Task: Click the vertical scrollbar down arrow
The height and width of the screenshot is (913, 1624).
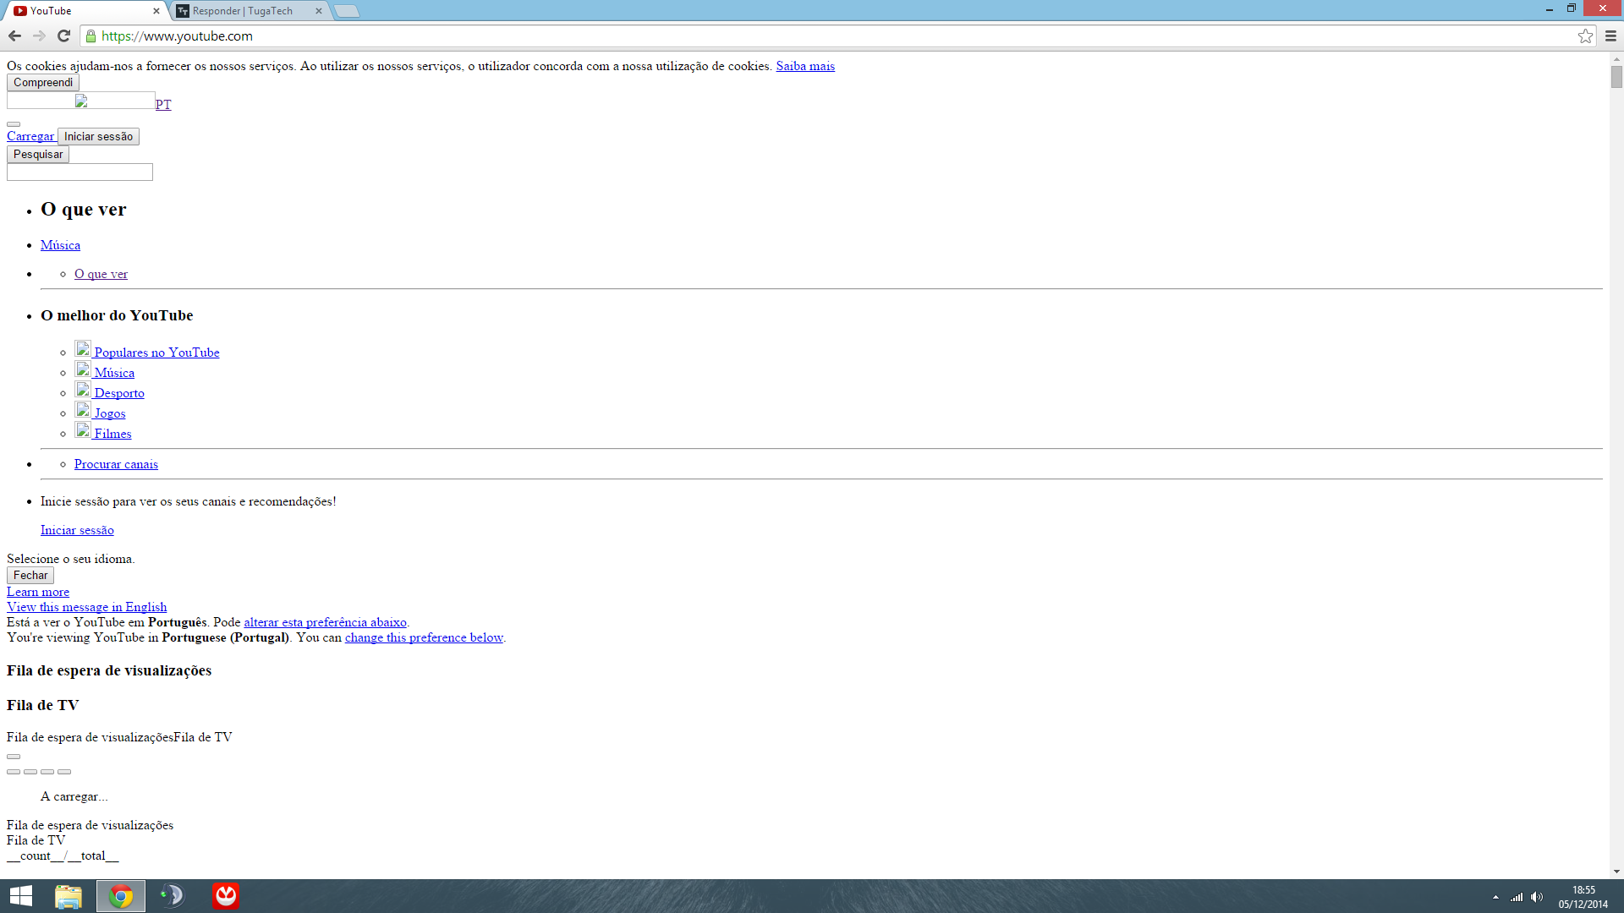Action: (x=1616, y=872)
